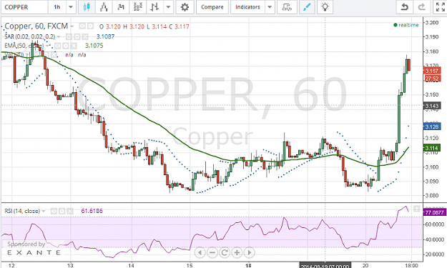Remove the EMA indicator
The width and height of the screenshot is (447, 268).
tap(74, 46)
